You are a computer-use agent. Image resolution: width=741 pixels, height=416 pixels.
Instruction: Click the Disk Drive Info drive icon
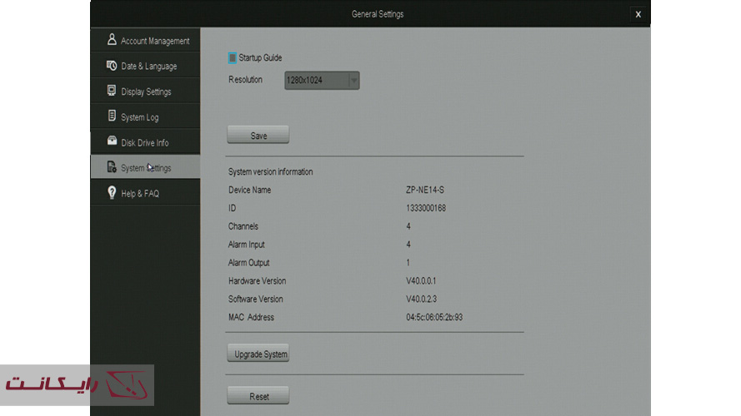pos(112,142)
